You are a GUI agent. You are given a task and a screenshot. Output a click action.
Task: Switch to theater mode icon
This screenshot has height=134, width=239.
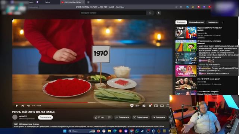pos(162,106)
